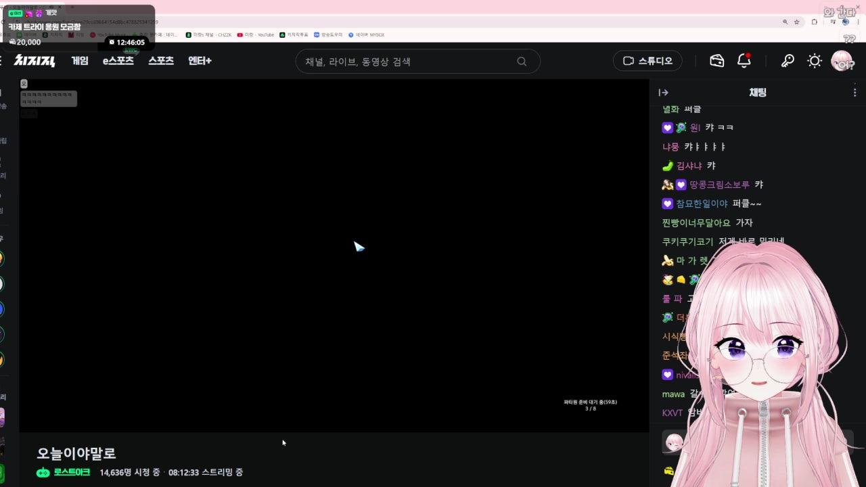Open the profile avatar menu

coord(842,61)
